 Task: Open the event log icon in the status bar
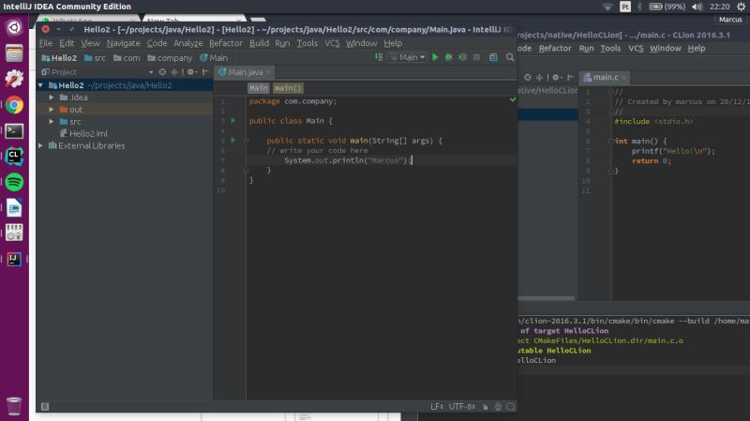pyautogui.click(x=510, y=407)
